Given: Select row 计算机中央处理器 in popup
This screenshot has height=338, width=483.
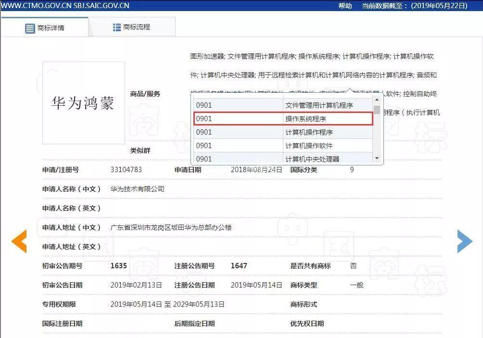Looking at the screenshot, I should [x=283, y=158].
